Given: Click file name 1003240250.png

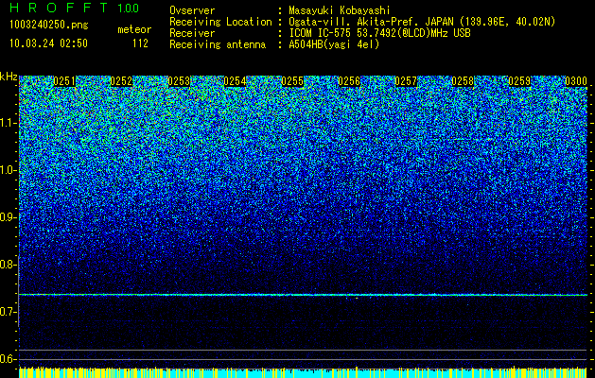Looking at the screenshot, I should [x=49, y=25].
